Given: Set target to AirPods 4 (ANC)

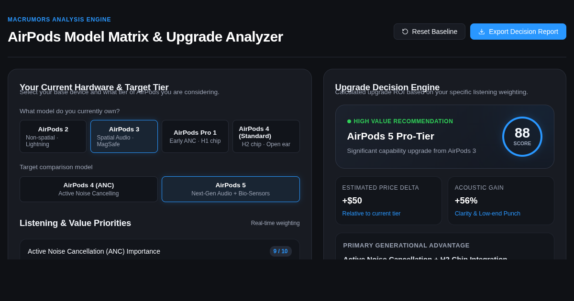Looking at the screenshot, I should coord(88,189).
